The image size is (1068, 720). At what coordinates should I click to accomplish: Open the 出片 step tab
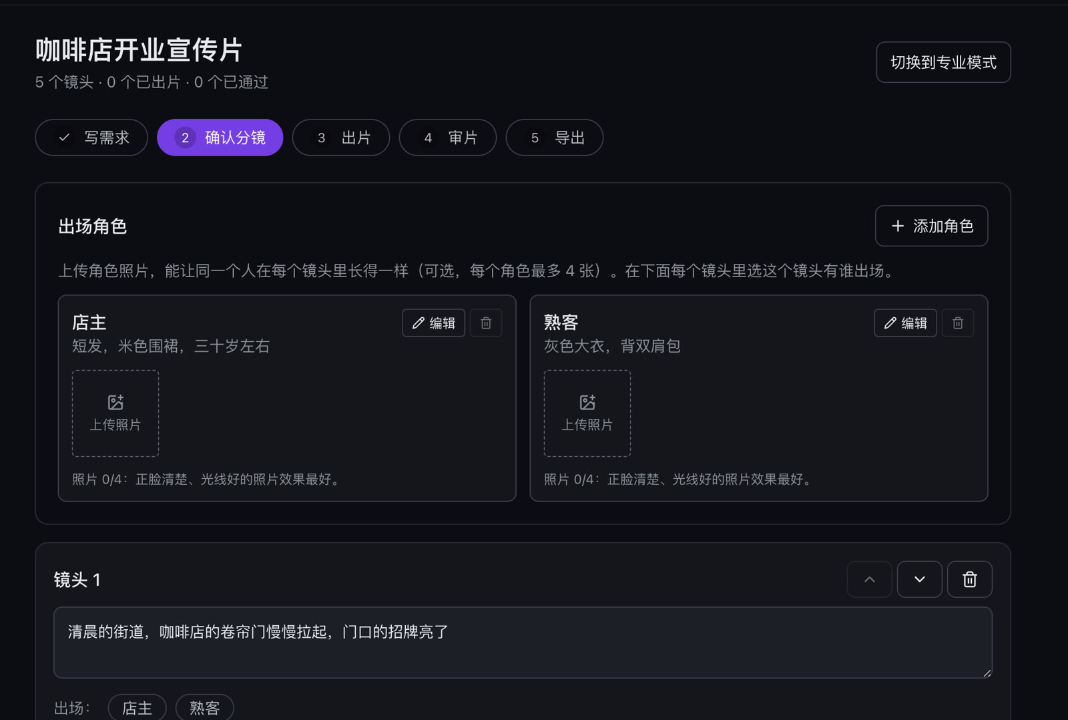point(341,138)
